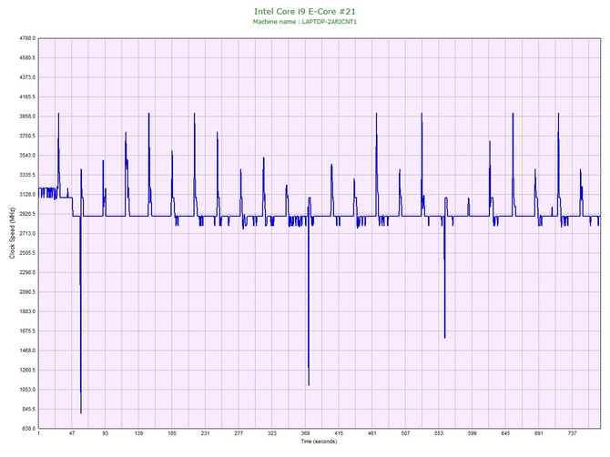
Task: Select the 4165.5 value on the vertical axis
Action: 27,96
